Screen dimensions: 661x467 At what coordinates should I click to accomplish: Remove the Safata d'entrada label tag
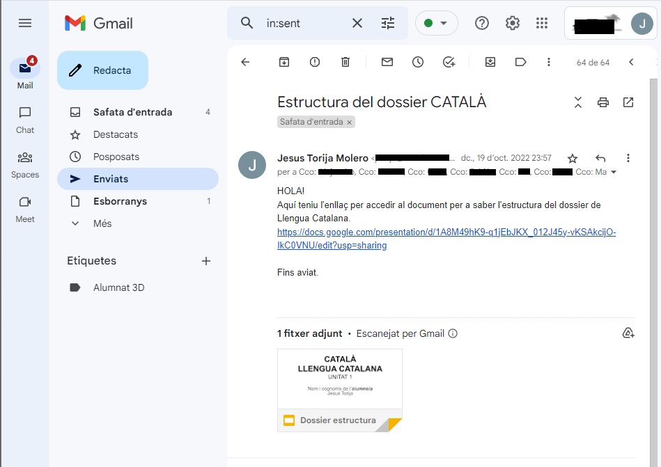tap(350, 122)
